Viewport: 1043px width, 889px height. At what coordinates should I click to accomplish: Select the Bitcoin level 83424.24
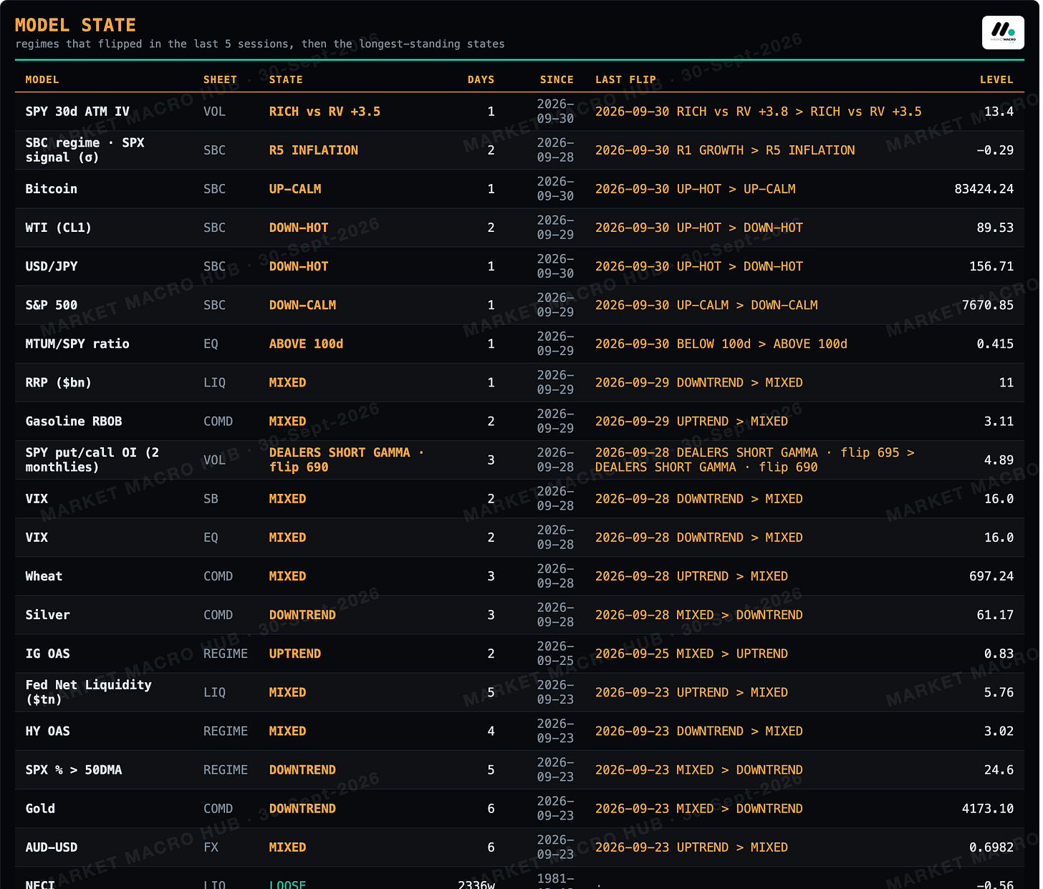(x=984, y=189)
